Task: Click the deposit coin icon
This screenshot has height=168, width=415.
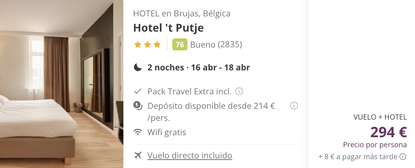Action: click(x=138, y=106)
